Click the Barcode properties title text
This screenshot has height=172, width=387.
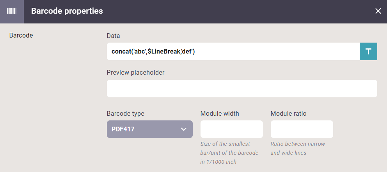click(67, 11)
